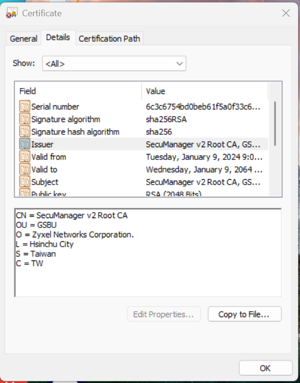Click the Issuer value SecuManager v2 Root CA

(203, 144)
